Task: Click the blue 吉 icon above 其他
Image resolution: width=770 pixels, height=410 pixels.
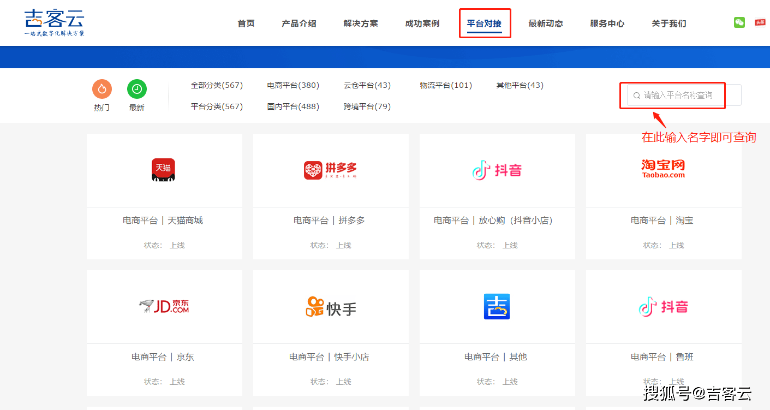Action: 497,306
